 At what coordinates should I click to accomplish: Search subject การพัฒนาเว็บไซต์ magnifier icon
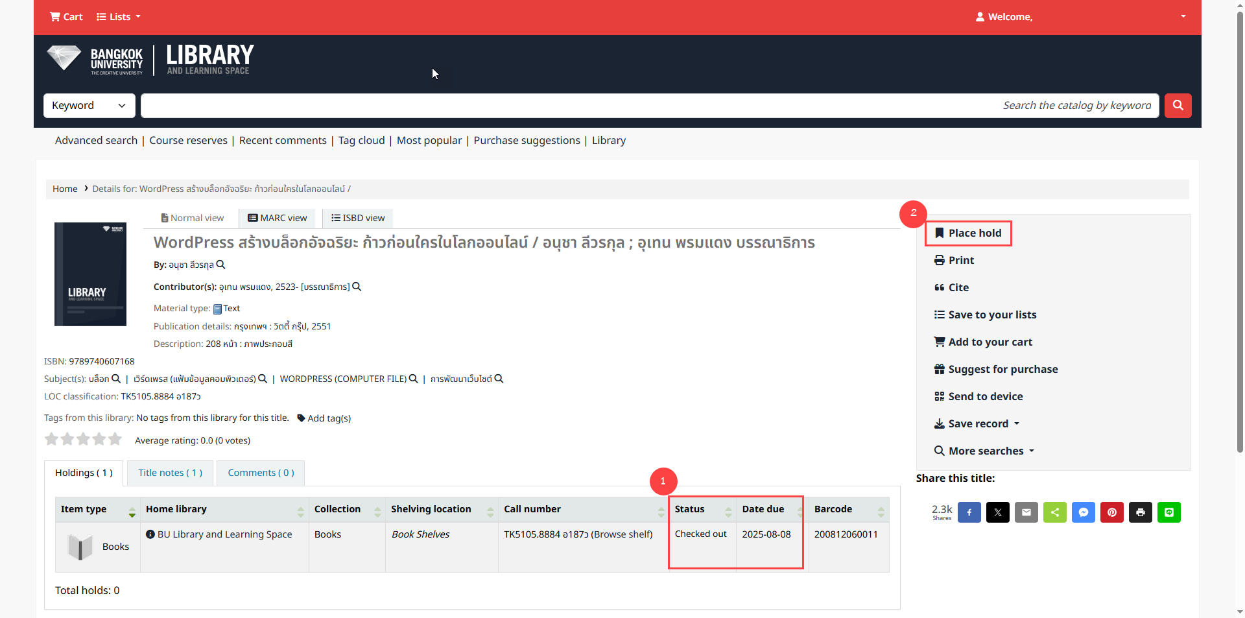click(499, 379)
